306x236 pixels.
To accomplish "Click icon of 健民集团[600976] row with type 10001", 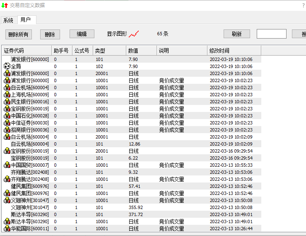I will point(7,193).
